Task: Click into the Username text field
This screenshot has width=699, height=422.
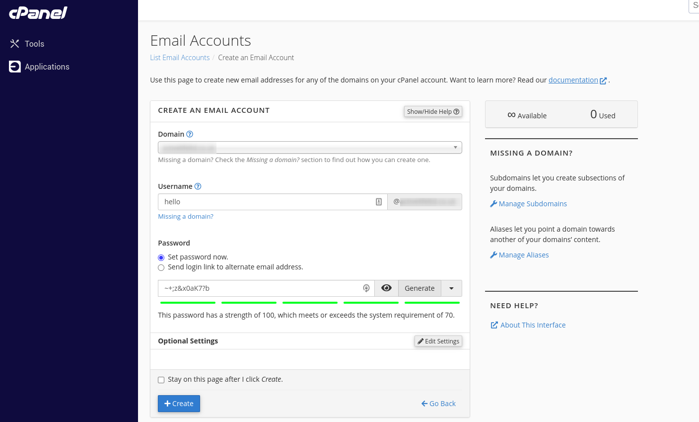Action: tap(266, 202)
